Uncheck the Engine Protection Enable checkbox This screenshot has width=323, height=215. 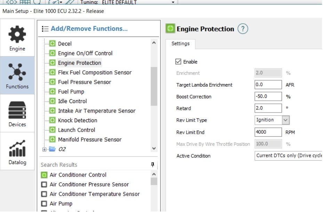click(x=178, y=62)
